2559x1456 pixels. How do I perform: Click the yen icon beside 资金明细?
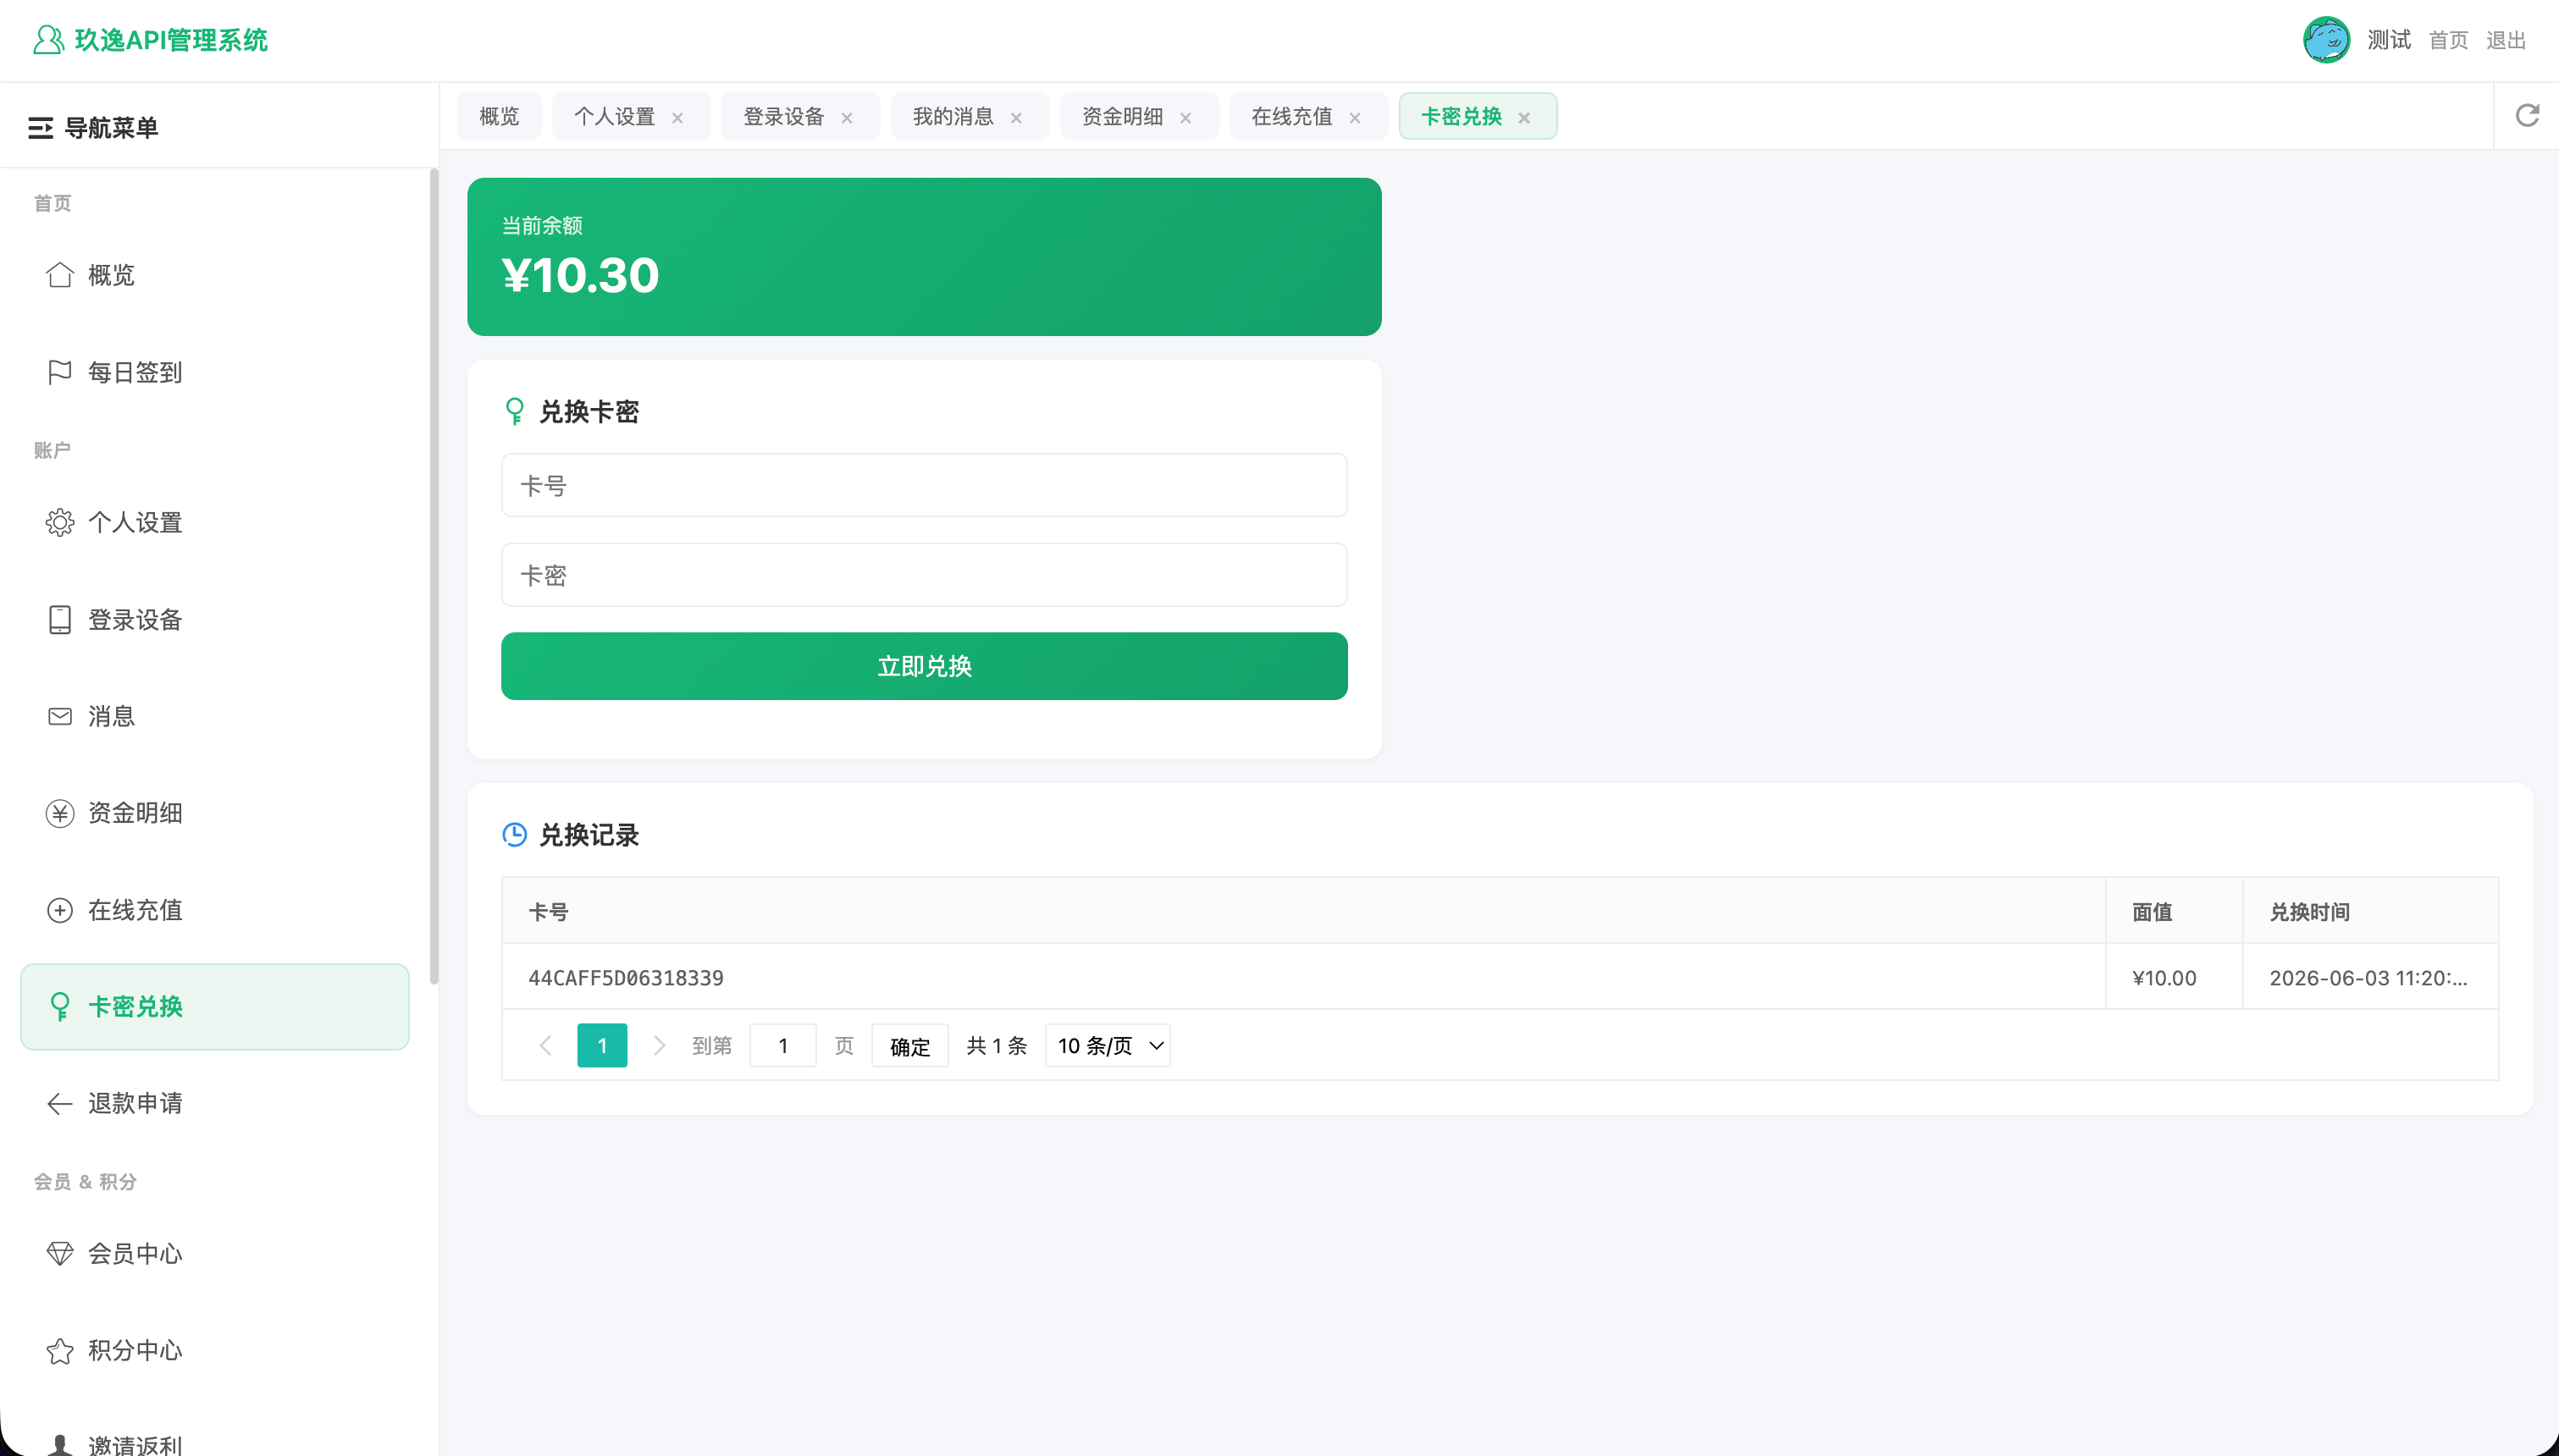(60, 813)
